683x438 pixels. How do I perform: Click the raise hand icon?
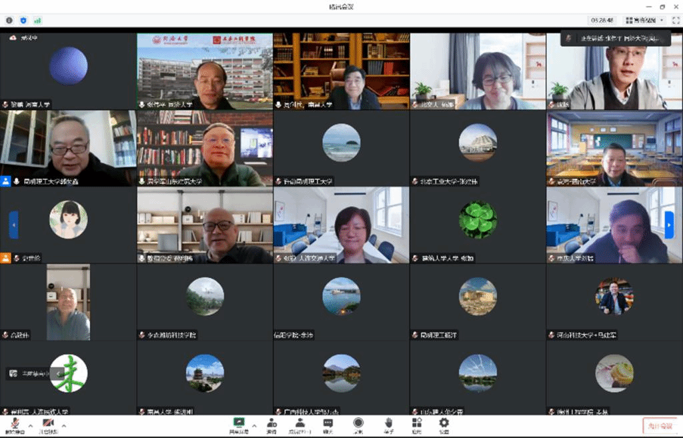[388, 423]
